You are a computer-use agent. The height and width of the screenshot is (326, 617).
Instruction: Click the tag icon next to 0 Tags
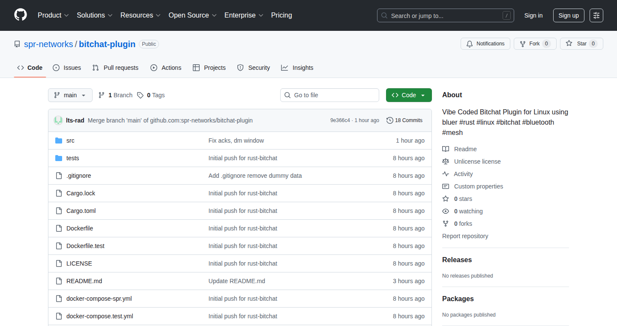(x=140, y=95)
